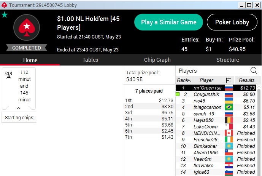The width and height of the screenshot is (262, 176).
Task: Open the Structure tab
Action: (x=227, y=60)
